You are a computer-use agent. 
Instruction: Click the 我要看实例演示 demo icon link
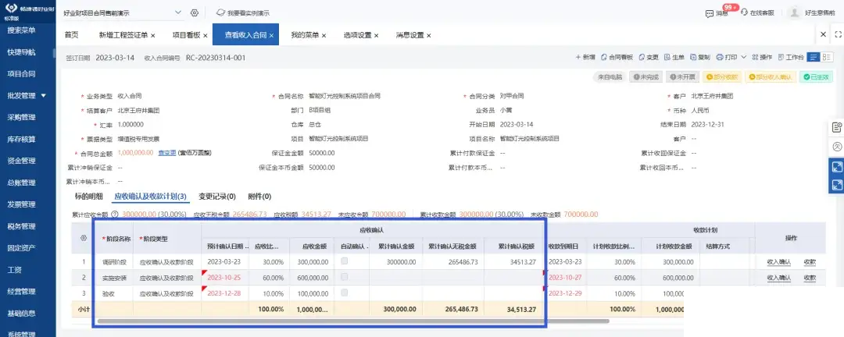pos(243,12)
